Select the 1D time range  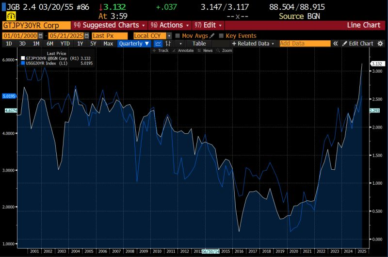coord(9,44)
